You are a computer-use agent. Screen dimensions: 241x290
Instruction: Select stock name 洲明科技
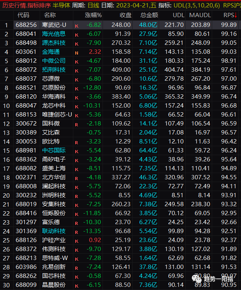pyautogui.click(x=54, y=195)
